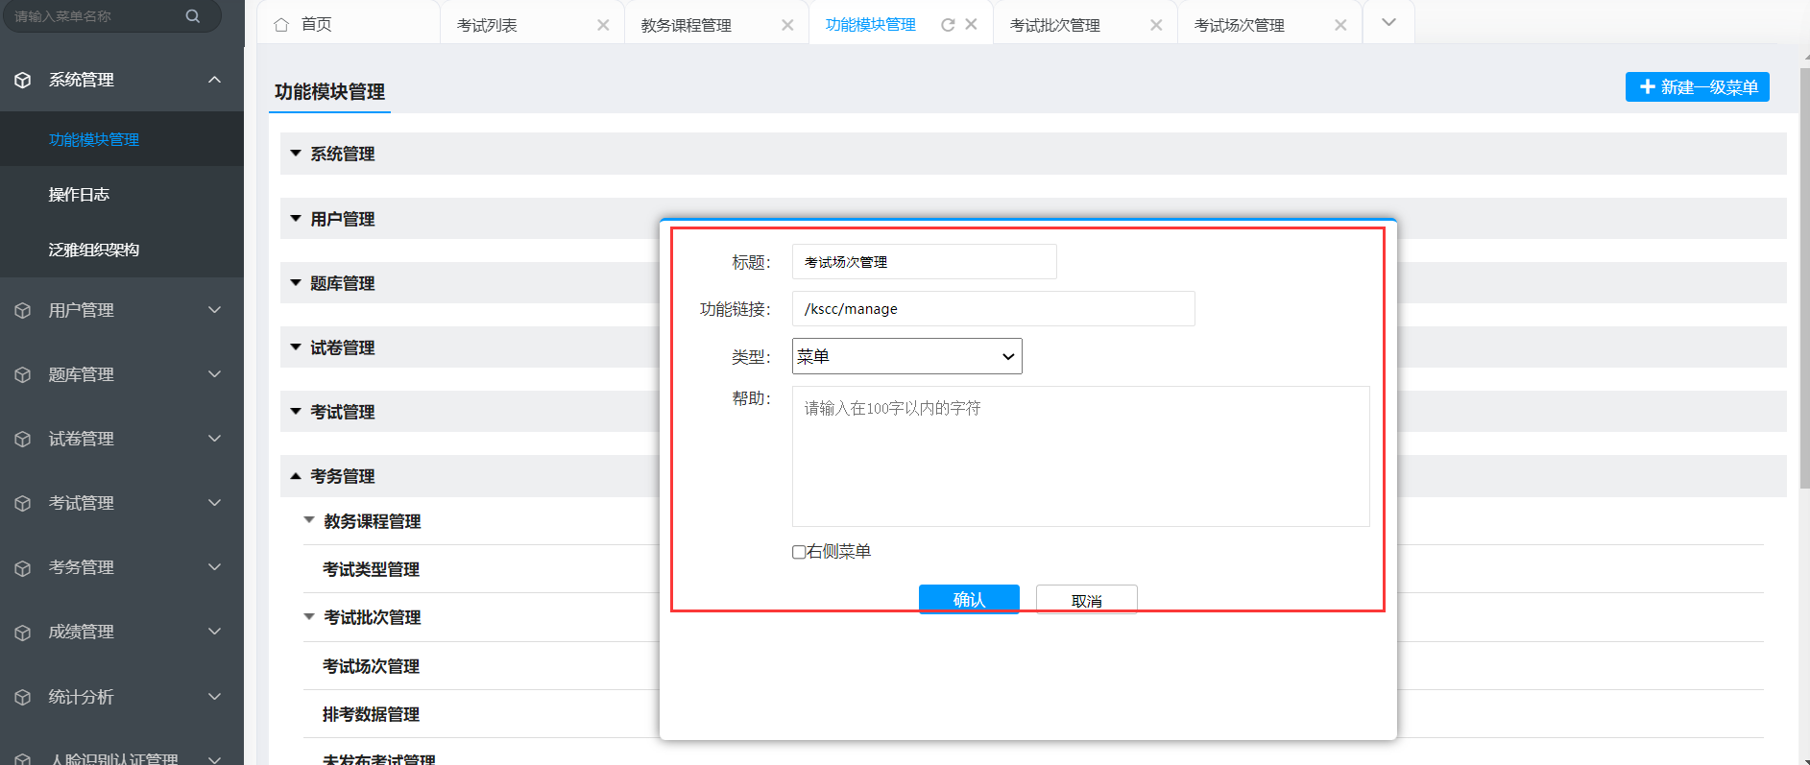Click the 功能链接 input field
The image size is (1810, 765).
coord(993,309)
